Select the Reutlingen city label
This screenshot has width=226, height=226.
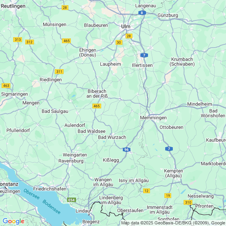click(13, 6)
